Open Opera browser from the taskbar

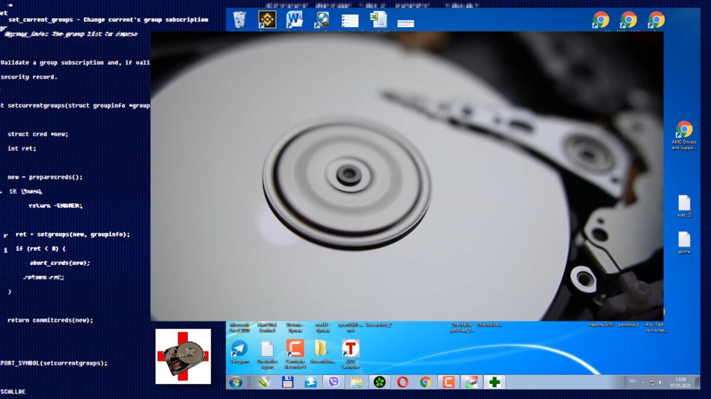402,382
